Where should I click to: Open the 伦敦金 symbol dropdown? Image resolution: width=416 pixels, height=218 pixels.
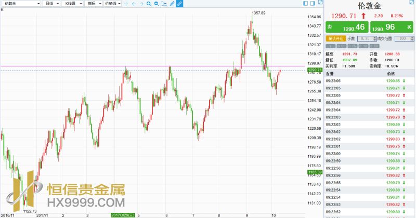click(21, 4)
